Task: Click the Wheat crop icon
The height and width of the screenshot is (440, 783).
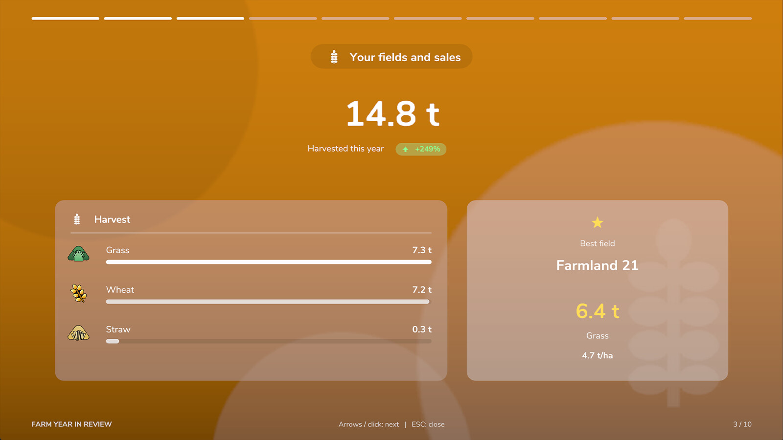Action: [x=78, y=293]
